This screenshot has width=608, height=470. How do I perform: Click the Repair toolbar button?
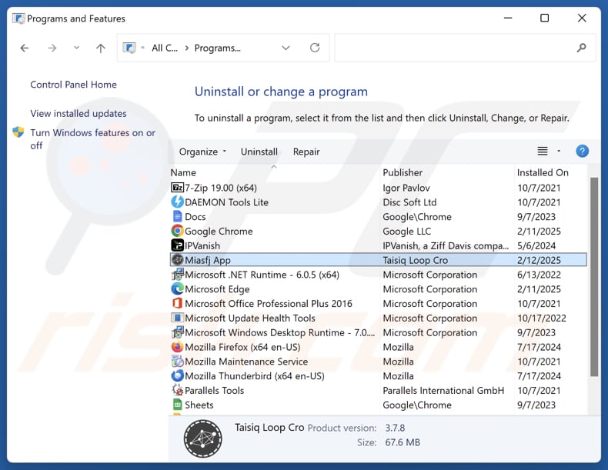coord(306,152)
